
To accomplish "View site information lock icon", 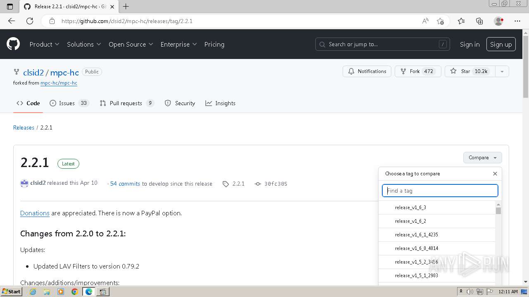I will point(52,21).
